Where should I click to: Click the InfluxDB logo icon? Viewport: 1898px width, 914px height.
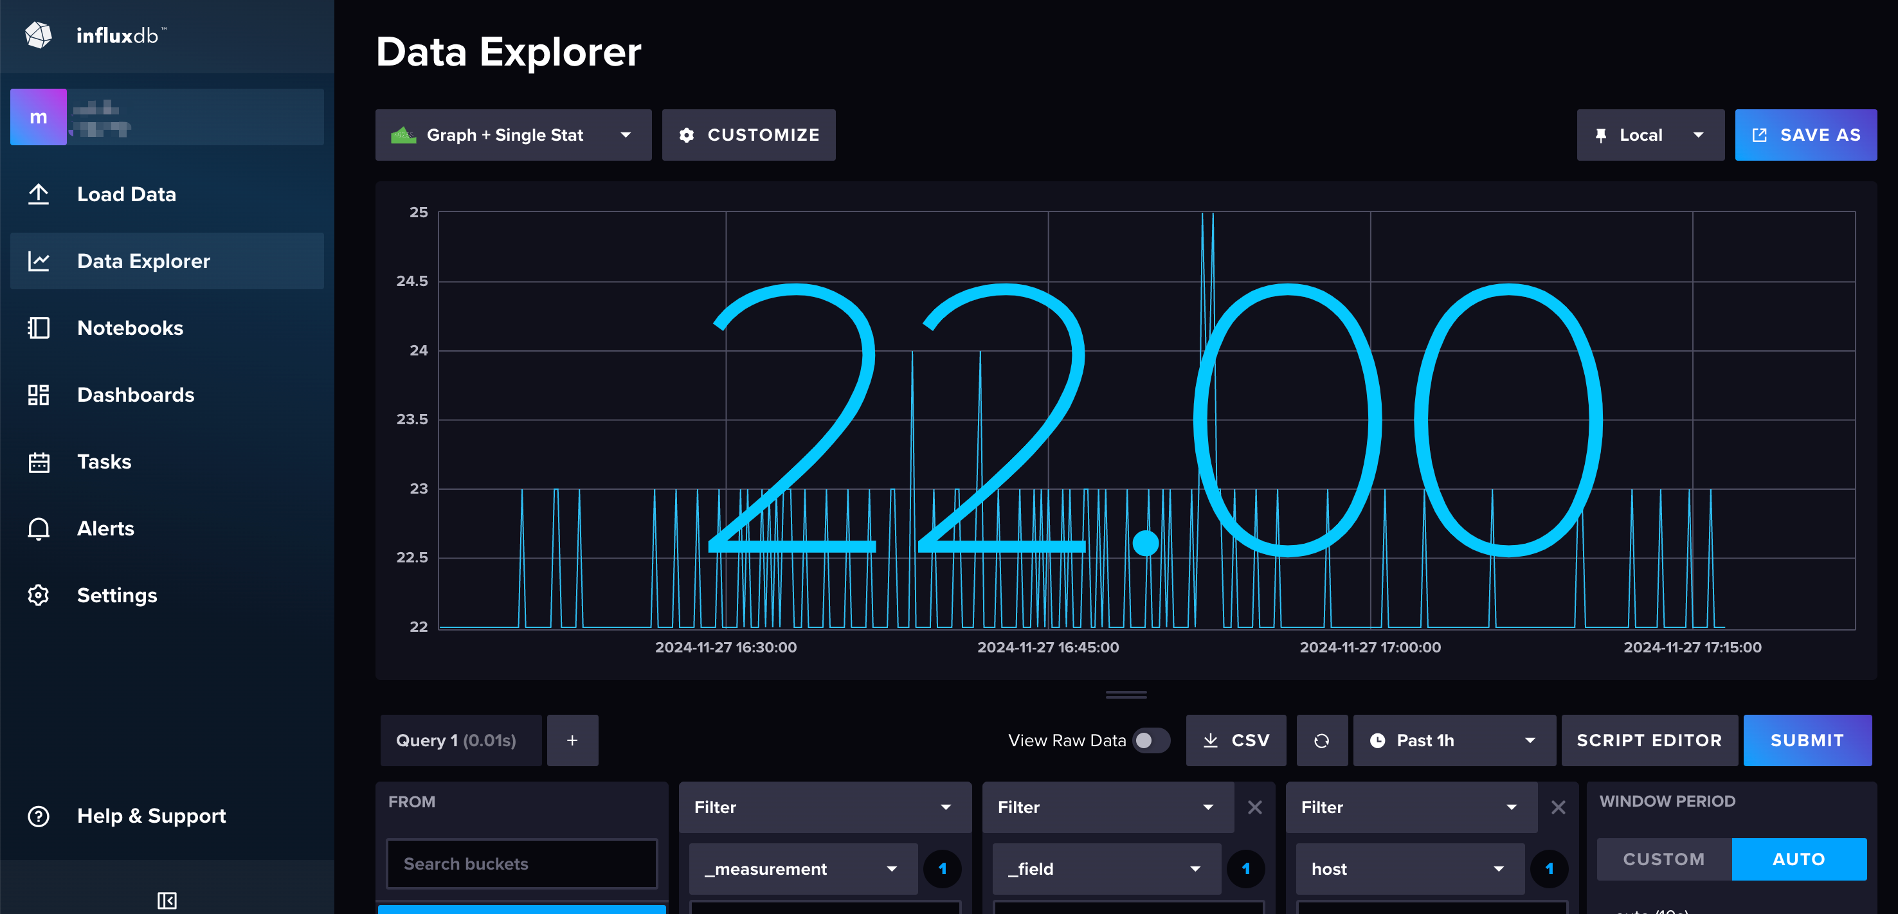39,35
